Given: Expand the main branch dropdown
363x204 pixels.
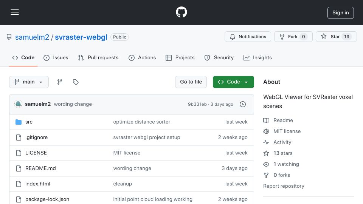Looking at the screenshot, I should 29,82.
